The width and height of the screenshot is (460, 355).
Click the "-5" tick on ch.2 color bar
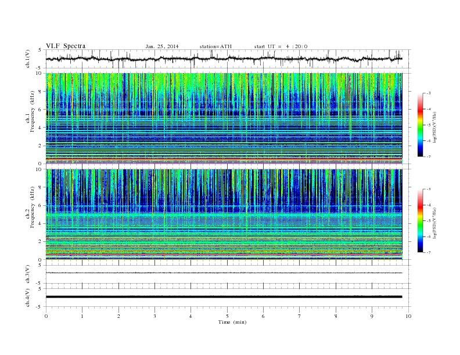pyautogui.click(x=428, y=221)
